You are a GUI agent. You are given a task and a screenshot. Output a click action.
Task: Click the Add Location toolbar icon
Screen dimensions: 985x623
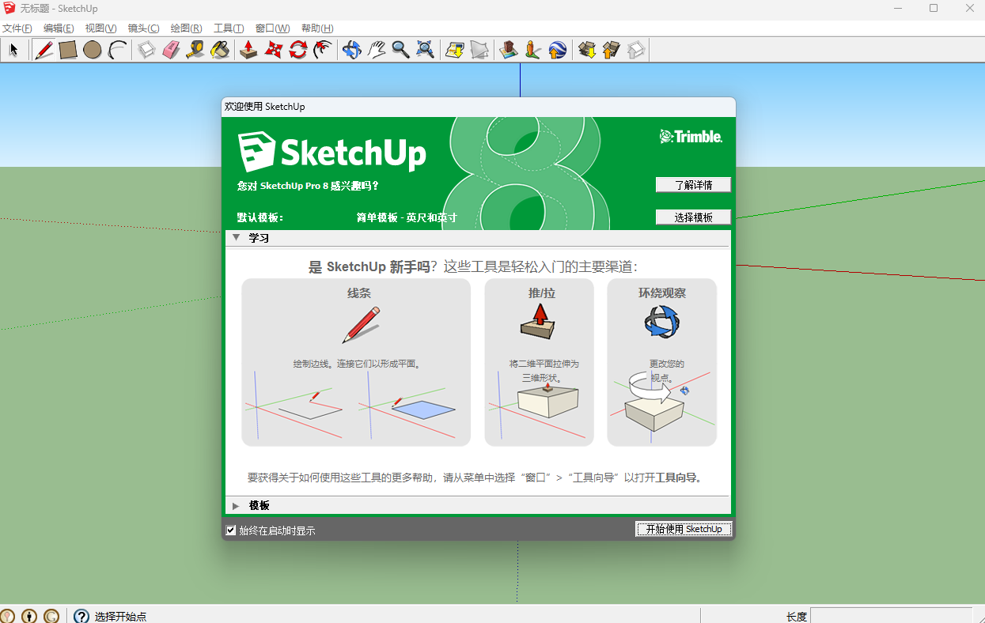pyautogui.click(x=454, y=50)
